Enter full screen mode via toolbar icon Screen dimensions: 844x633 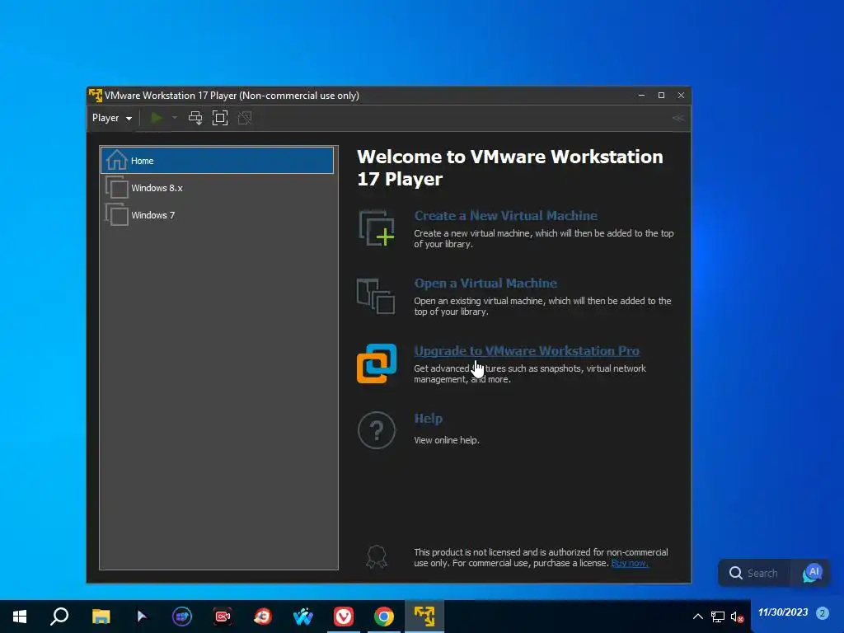219,118
